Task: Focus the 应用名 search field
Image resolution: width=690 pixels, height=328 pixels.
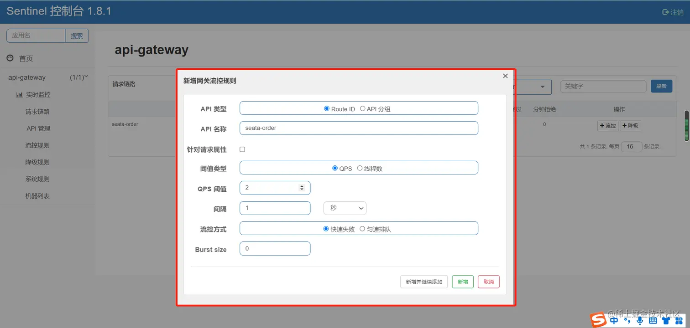Action: (x=36, y=36)
